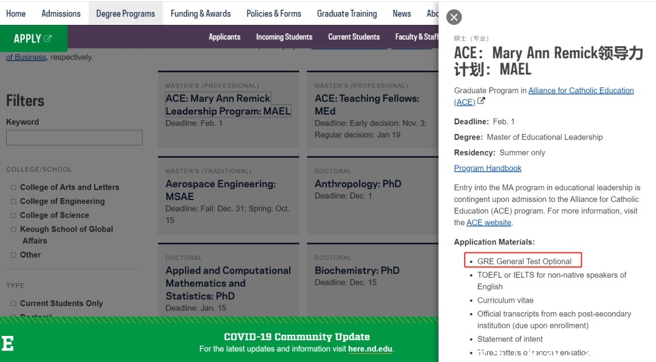This screenshot has width=656, height=362.
Task: Switch to the Current Students tab
Action: click(354, 36)
